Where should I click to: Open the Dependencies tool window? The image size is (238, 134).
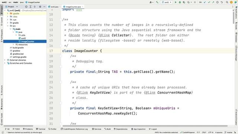coord(120,129)
